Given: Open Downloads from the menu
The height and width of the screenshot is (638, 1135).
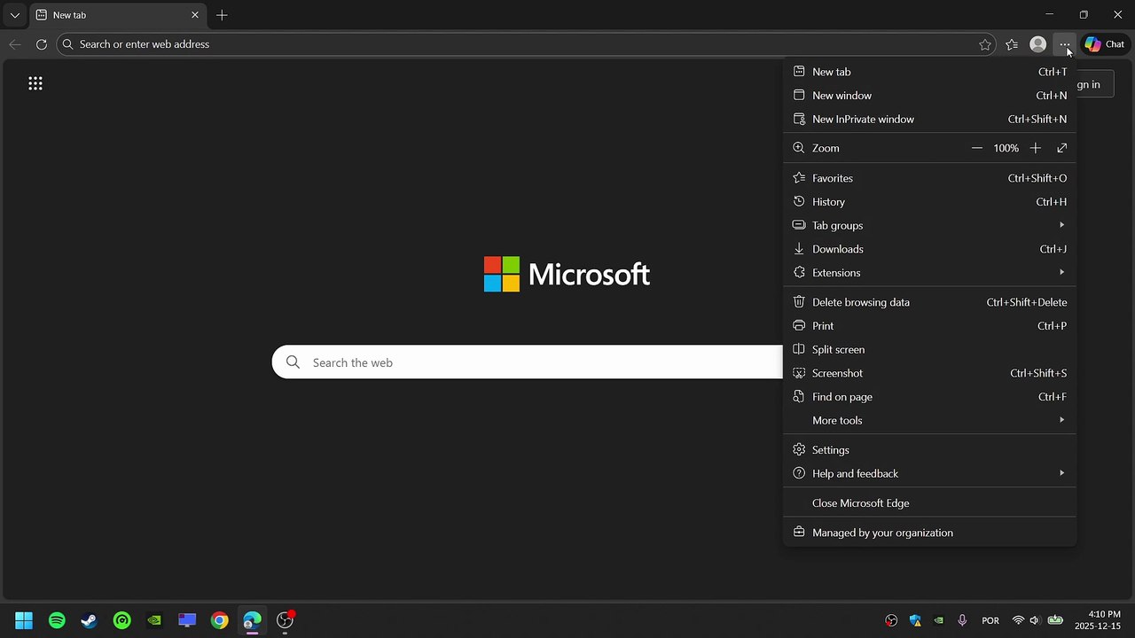Looking at the screenshot, I should tap(929, 249).
